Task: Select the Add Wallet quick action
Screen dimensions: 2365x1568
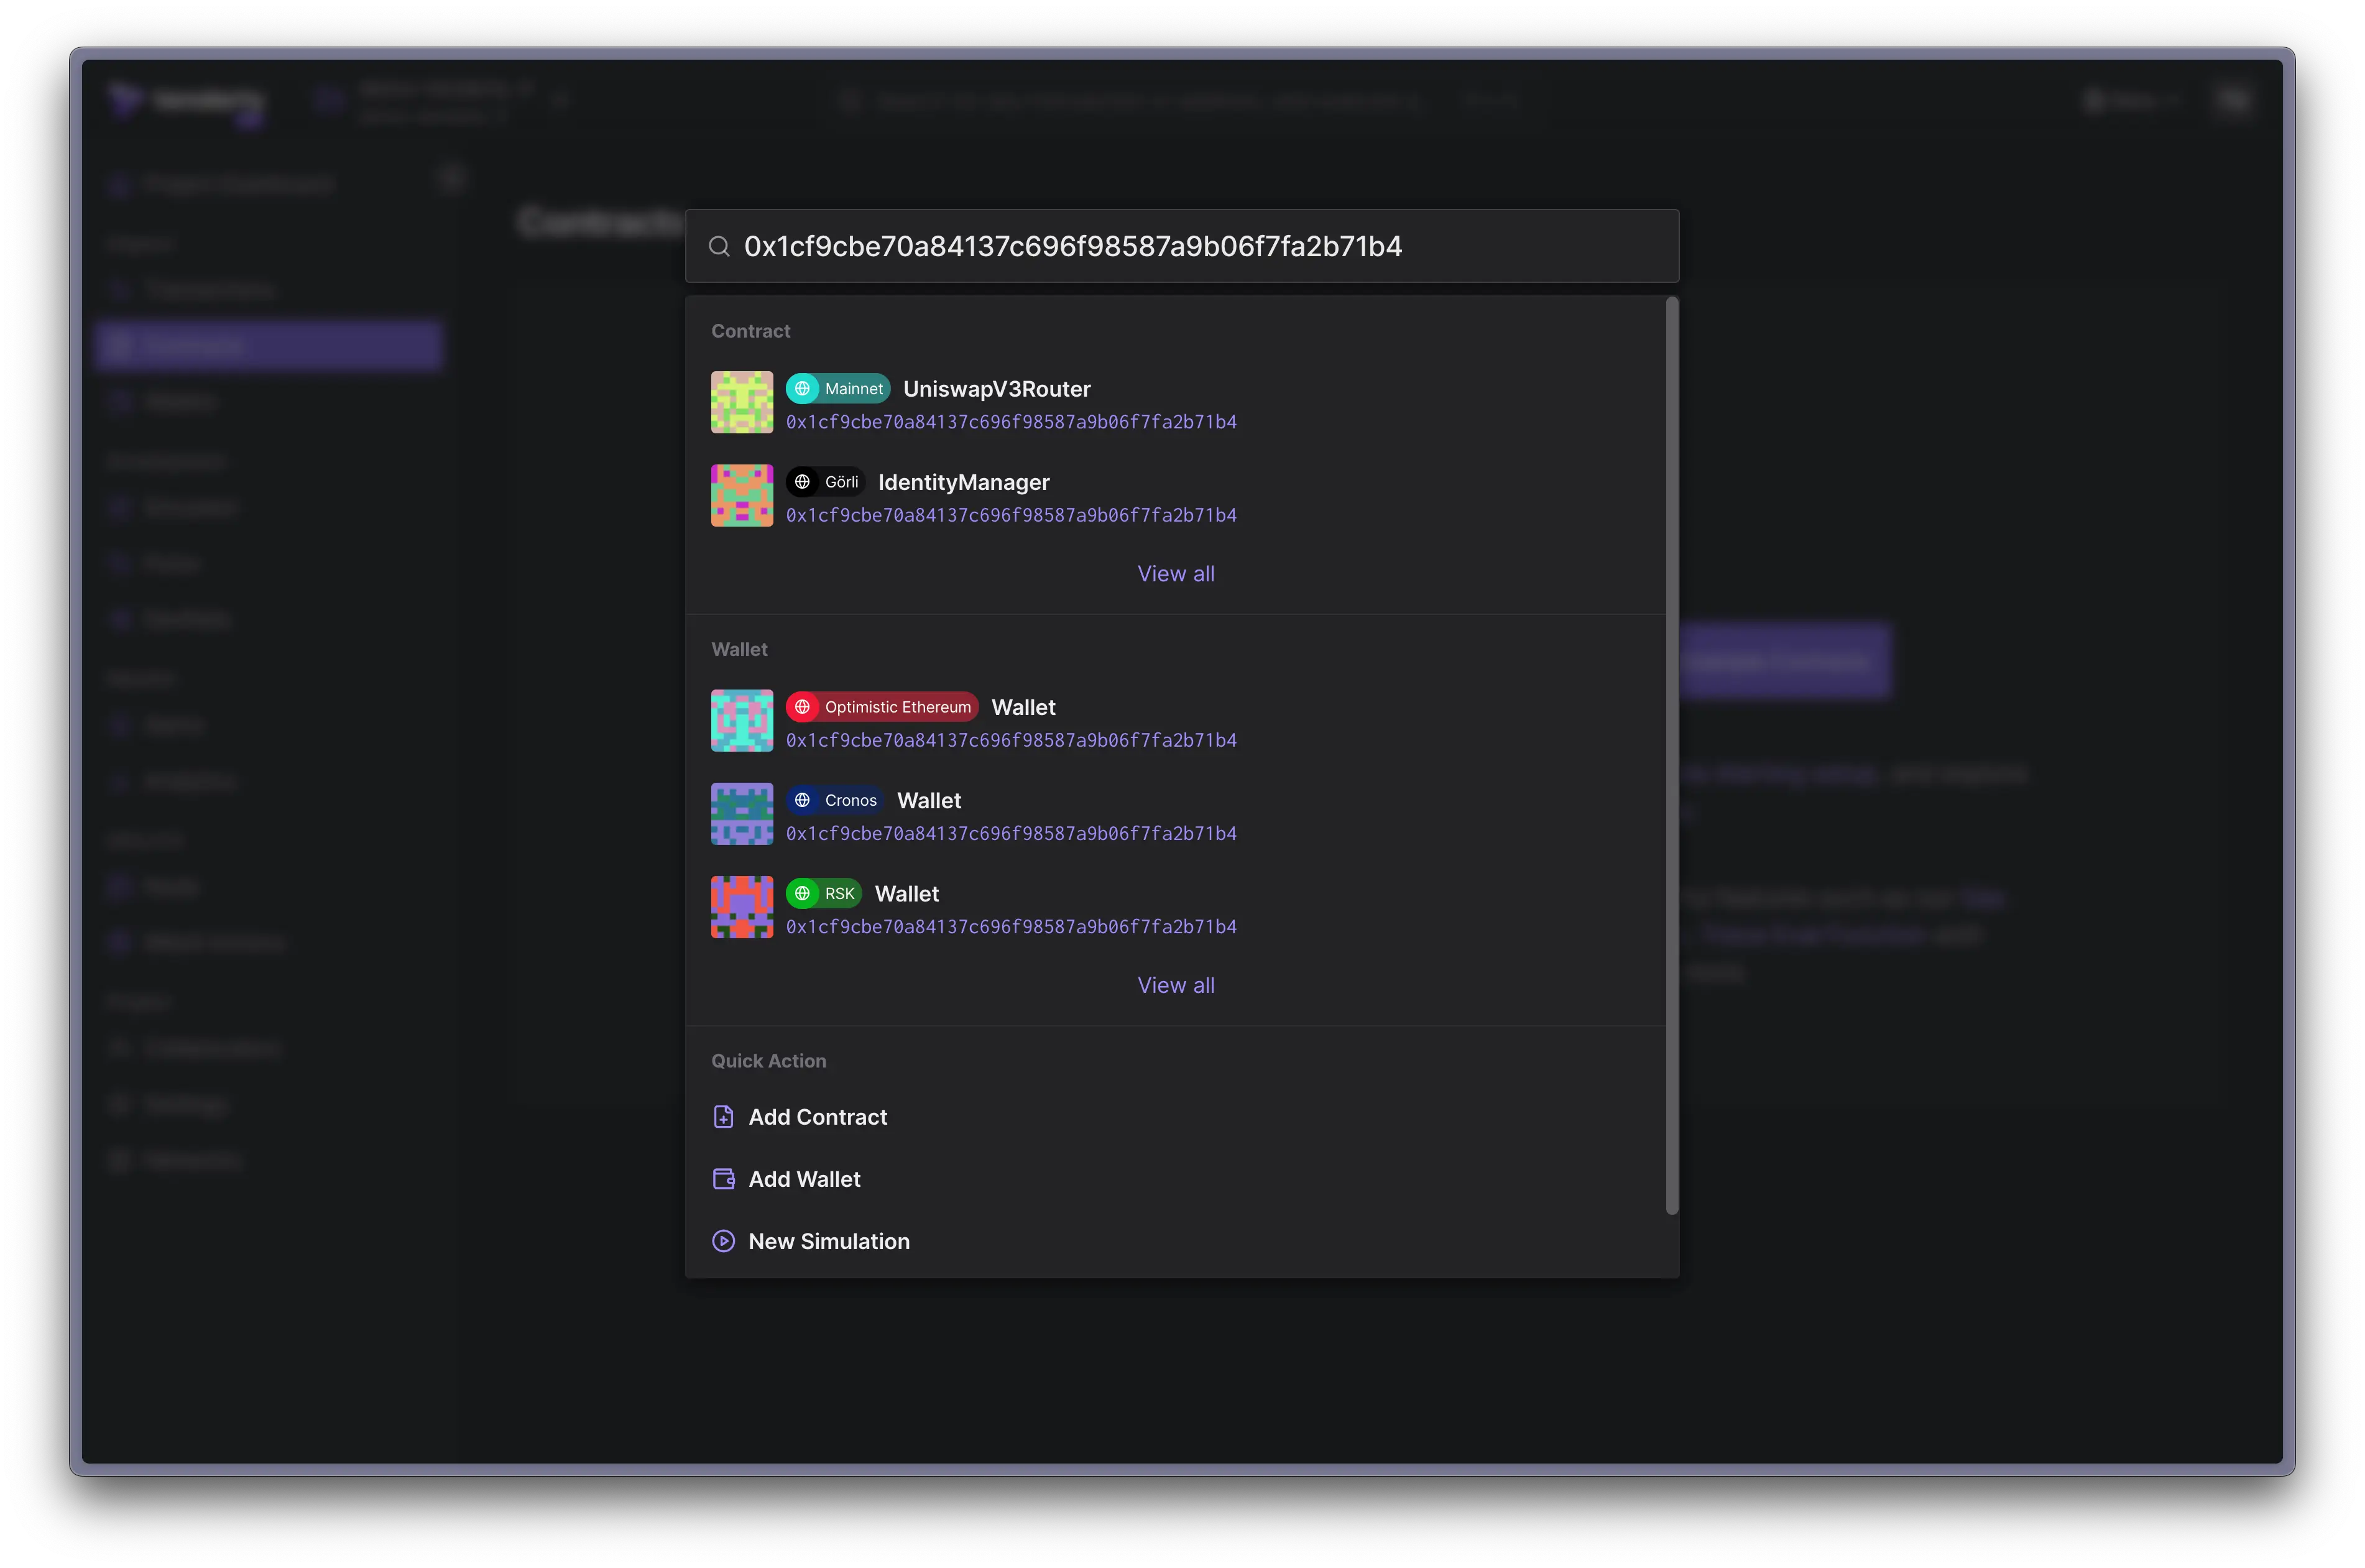Action: (1175, 1179)
